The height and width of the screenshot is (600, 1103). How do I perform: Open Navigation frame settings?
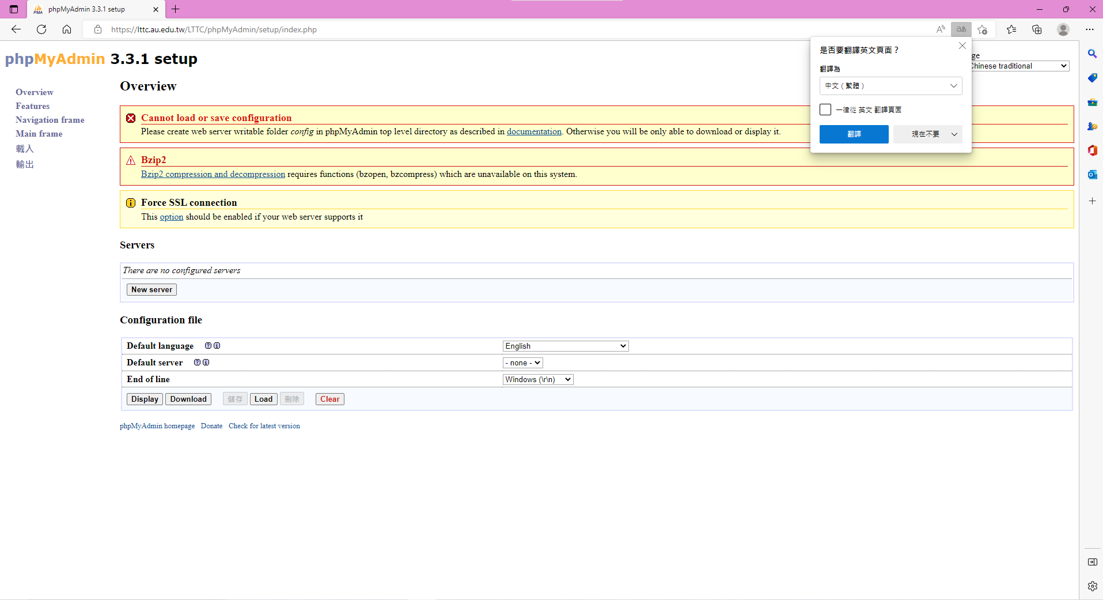50,120
